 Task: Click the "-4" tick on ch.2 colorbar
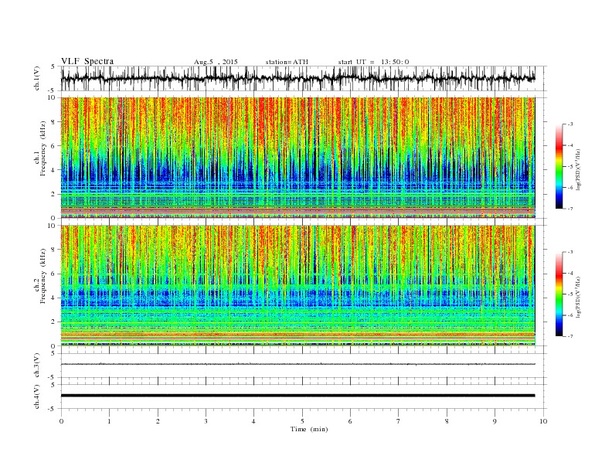point(569,273)
